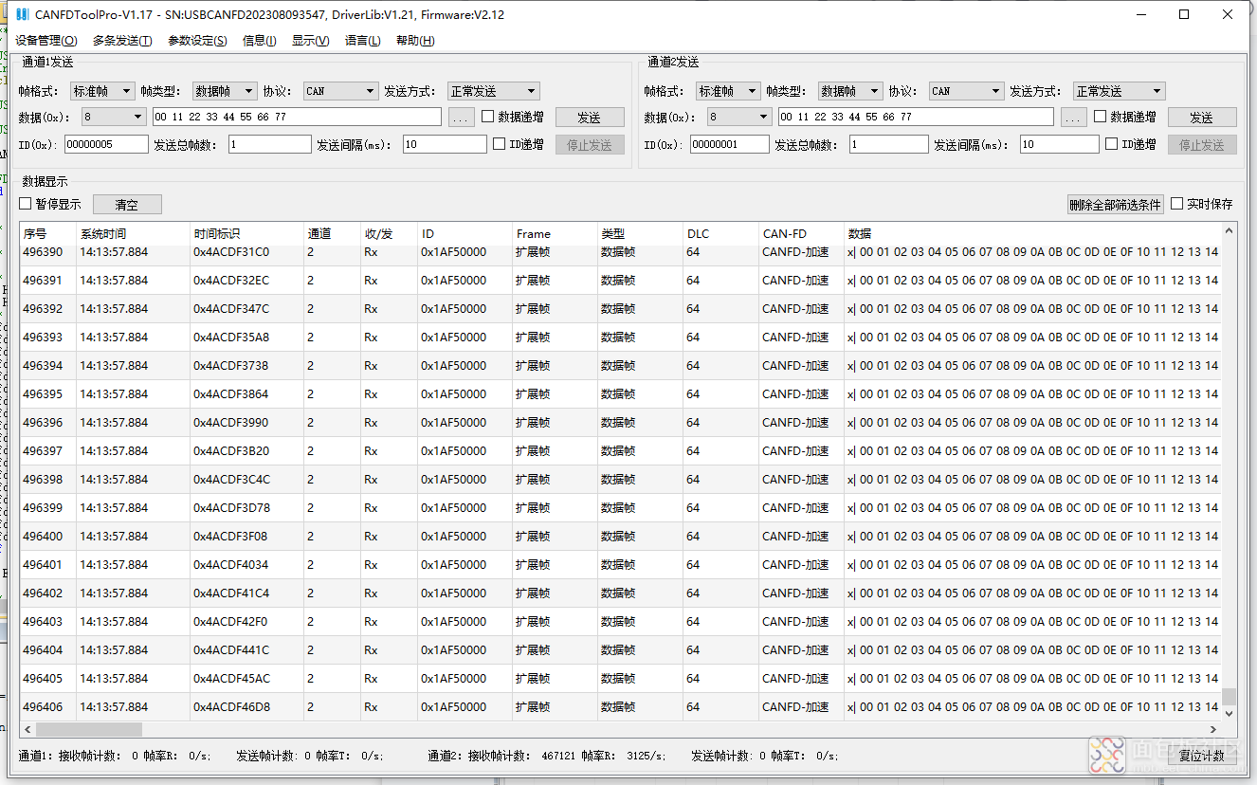Click the CANFDToolPro app icon in title bar
1257x785 pixels.
pos(22,14)
